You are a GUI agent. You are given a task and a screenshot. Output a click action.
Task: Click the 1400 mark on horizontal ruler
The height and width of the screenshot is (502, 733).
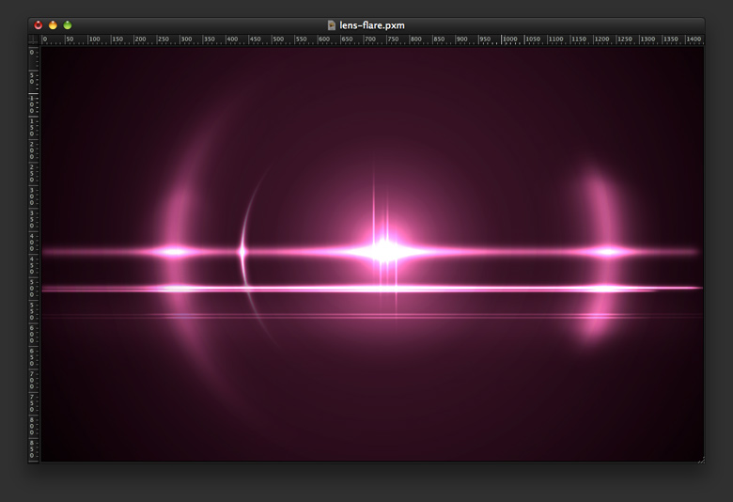tap(694, 39)
